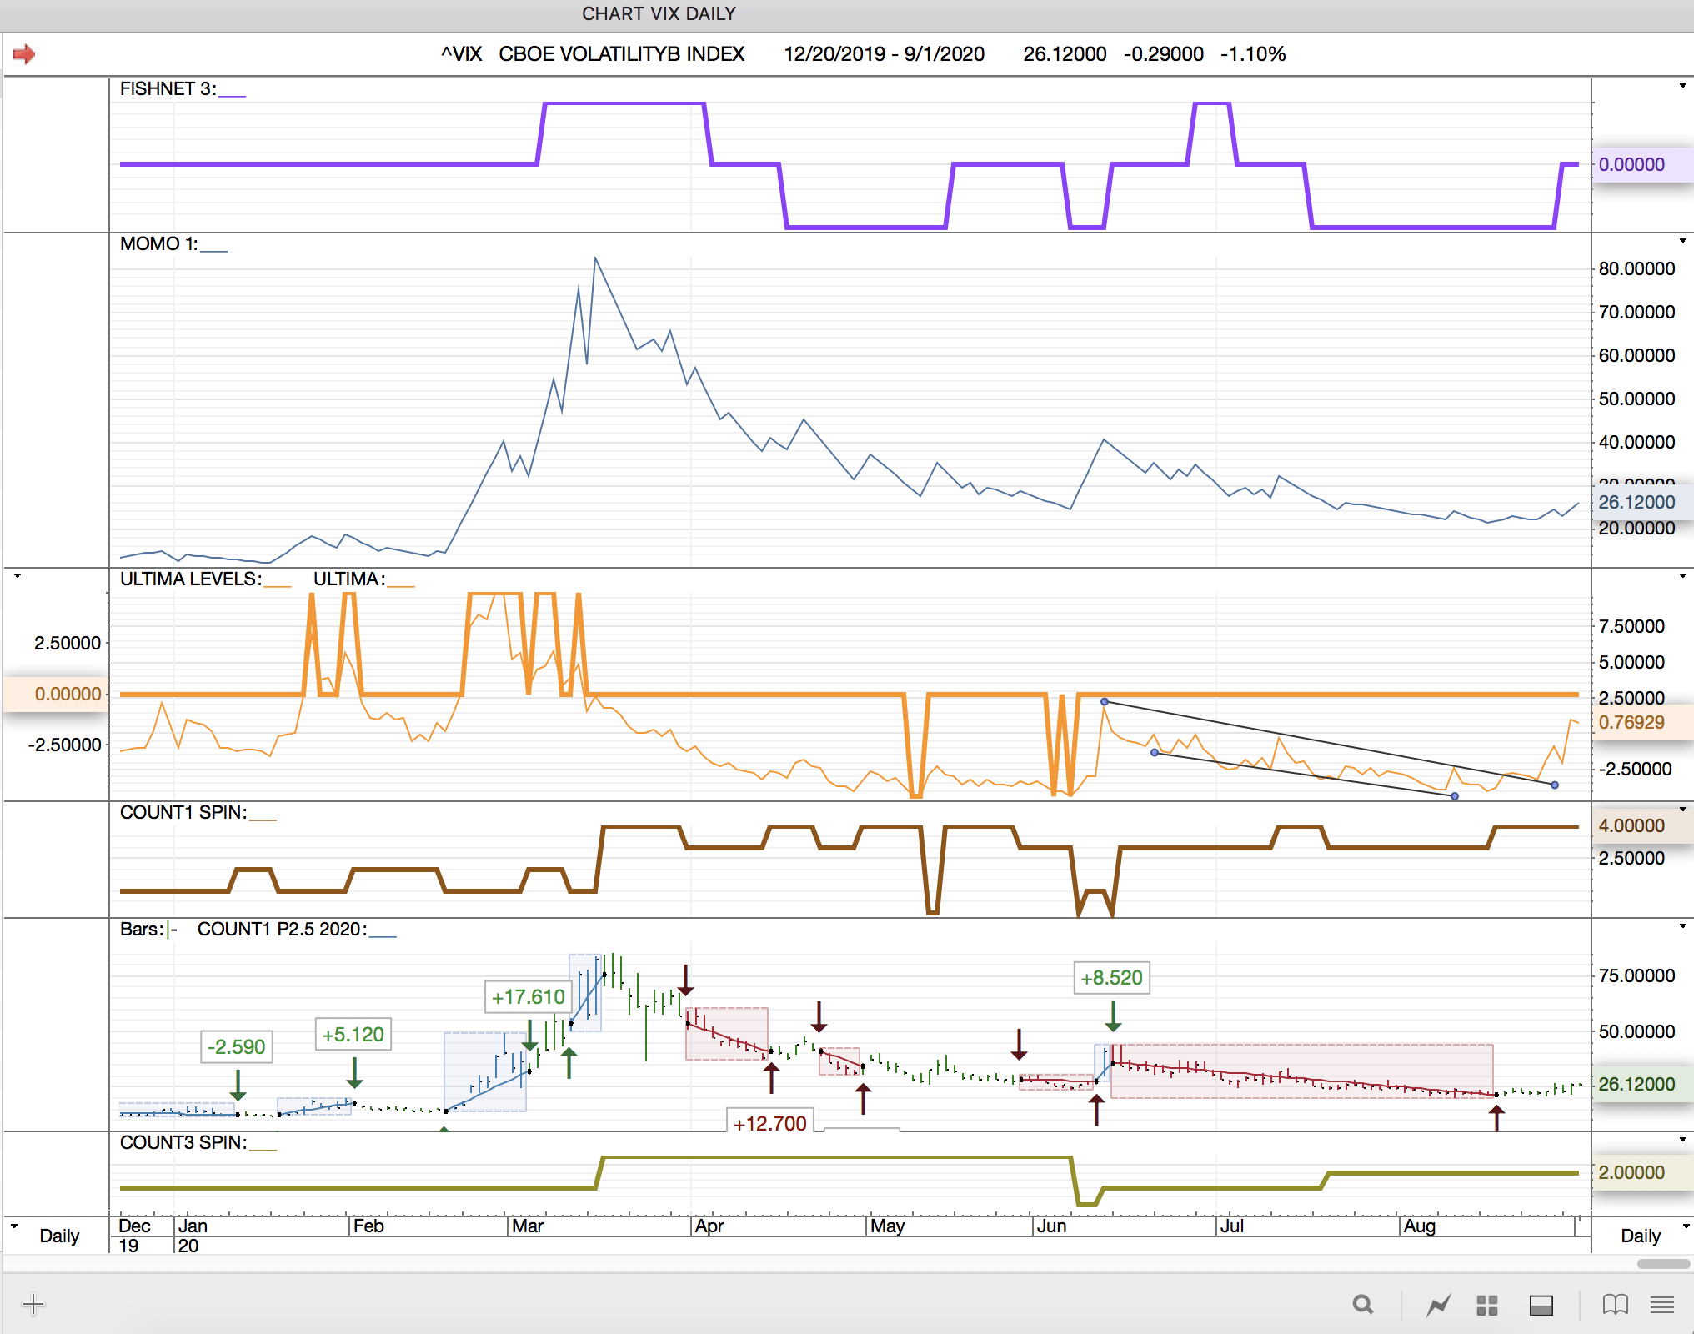Click the horizontal lines list icon
The width and height of the screenshot is (1694, 1334).
click(1662, 1305)
